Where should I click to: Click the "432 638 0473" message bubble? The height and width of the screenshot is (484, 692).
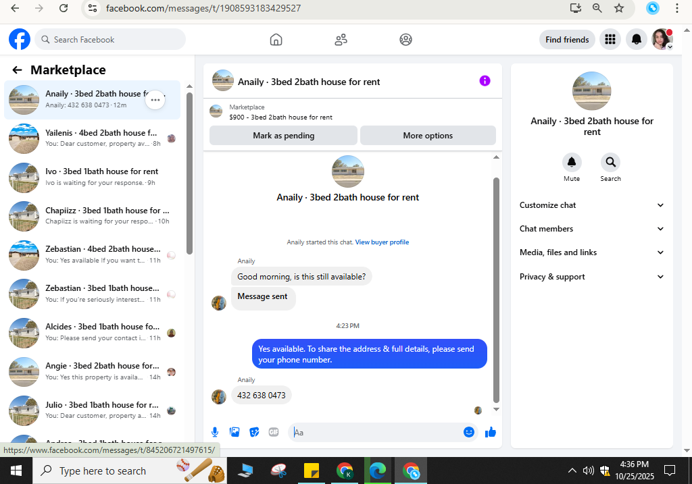coord(262,396)
